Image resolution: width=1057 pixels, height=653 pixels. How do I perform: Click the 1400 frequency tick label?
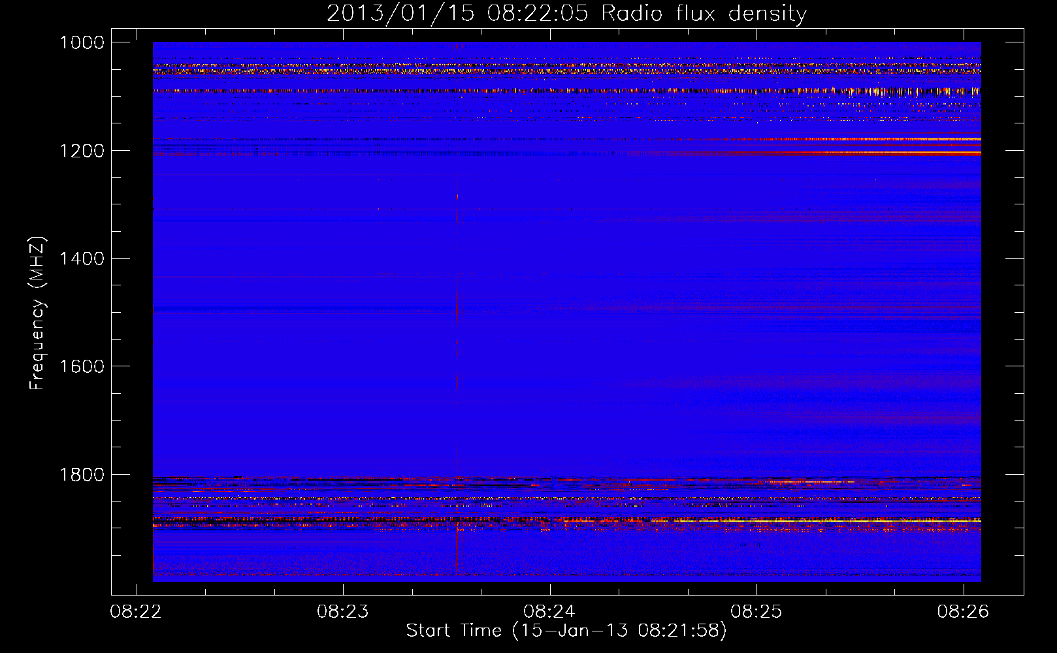[x=82, y=259]
